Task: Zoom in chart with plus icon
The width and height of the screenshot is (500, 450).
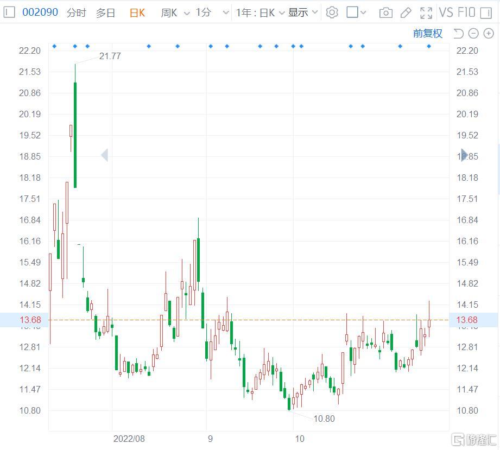Action: [489, 34]
